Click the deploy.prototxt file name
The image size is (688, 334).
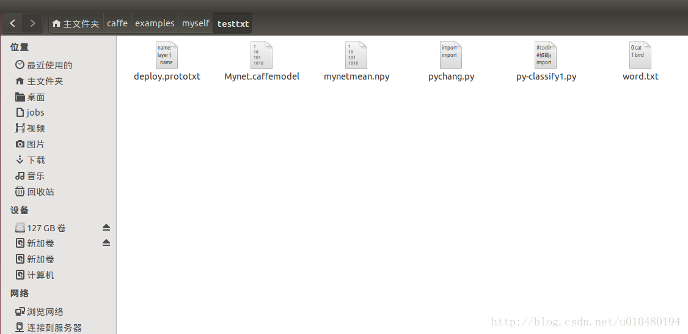[167, 76]
